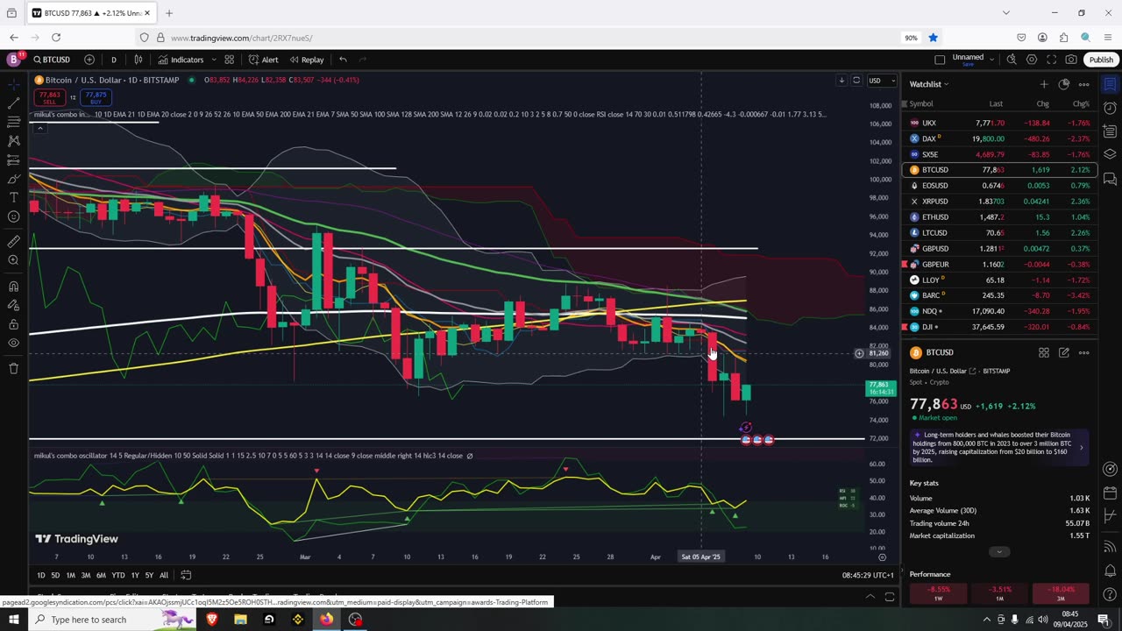Select the crosshair cursor tool
This screenshot has width=1122, height=631.
pyautogui.click(x=13, y=84)
